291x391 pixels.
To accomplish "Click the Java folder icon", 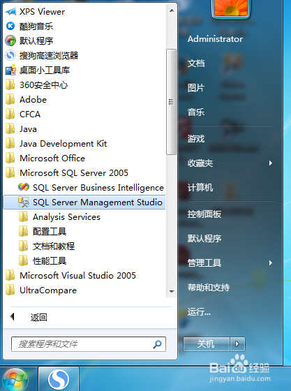I will click(10, 128).
